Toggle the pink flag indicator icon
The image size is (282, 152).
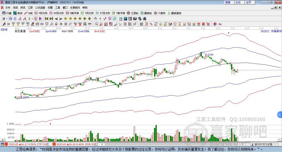[x=41, y=19]
